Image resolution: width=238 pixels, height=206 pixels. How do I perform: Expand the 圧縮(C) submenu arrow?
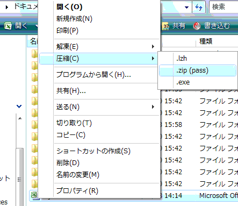[153, 59]
